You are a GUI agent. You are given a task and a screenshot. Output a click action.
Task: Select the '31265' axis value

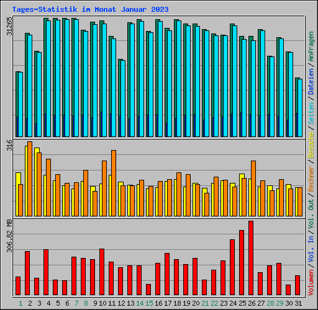9,26
